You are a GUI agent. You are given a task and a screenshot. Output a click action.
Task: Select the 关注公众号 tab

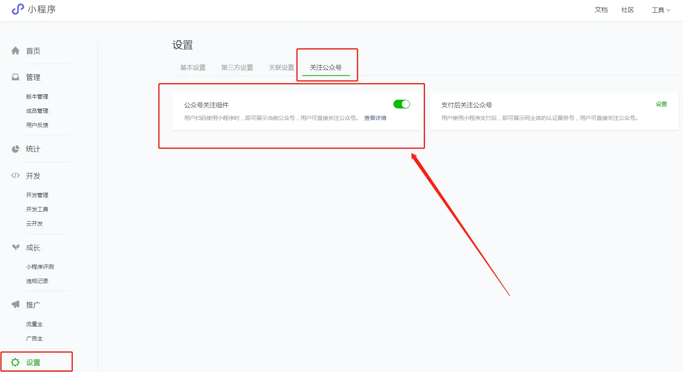pyautogui.click(x=326, y=68)
